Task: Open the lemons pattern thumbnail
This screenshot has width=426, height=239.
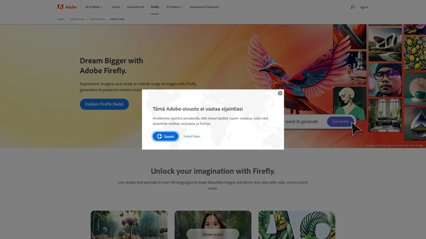Action: [x=415, y=53]
